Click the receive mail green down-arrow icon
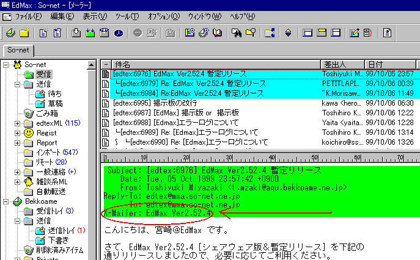Screen dimensions: 420x260 pyautogui.click(x=76, y=33)
